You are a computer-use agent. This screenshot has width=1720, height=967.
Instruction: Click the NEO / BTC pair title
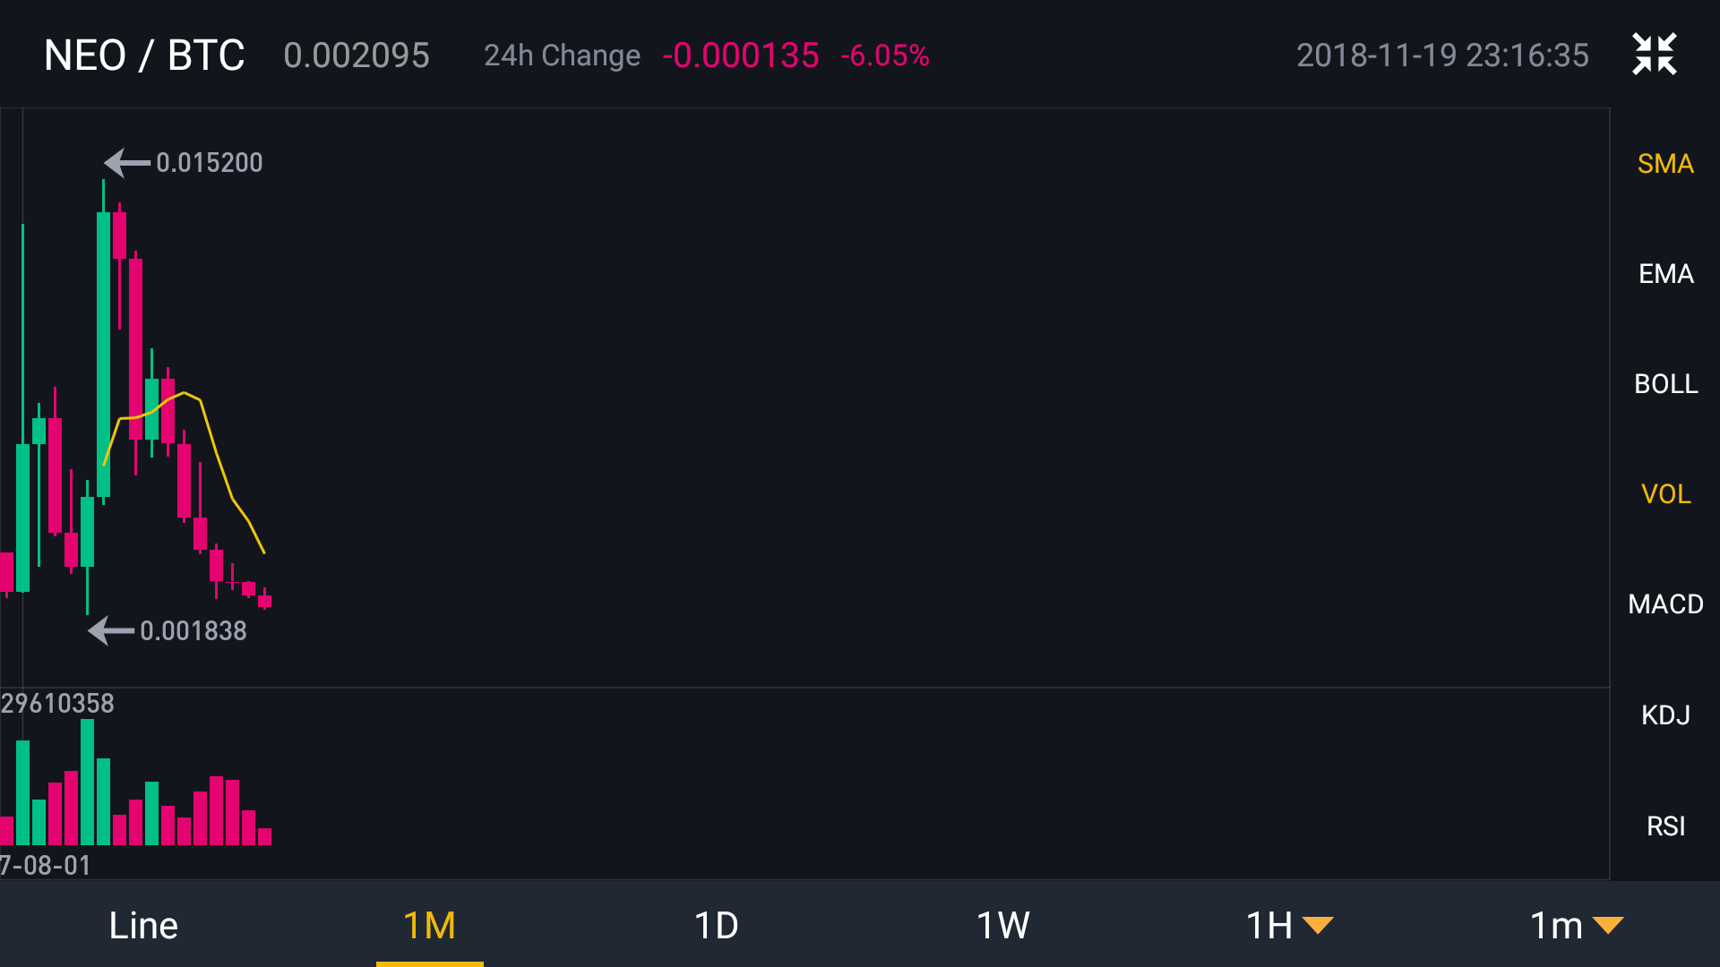pos(144,56)
